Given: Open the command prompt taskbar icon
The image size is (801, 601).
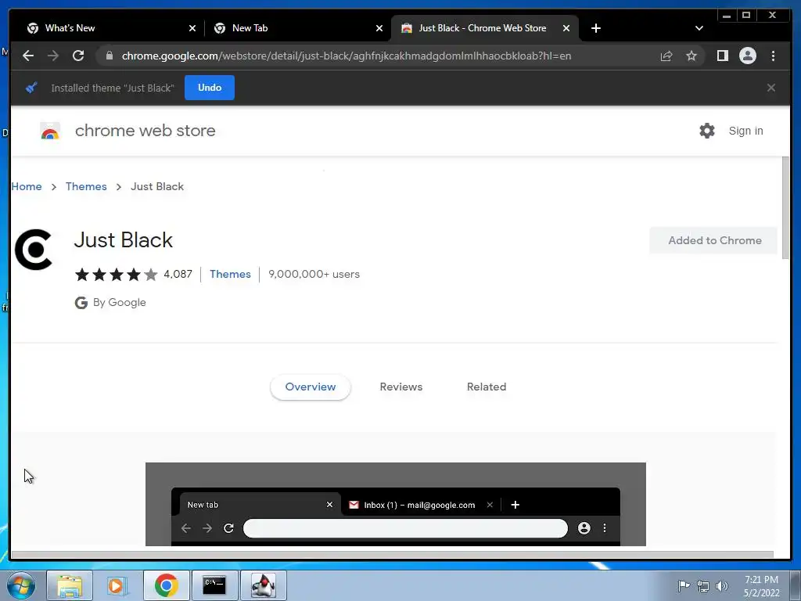Looking at the screenshot, I should coord(214,585).
